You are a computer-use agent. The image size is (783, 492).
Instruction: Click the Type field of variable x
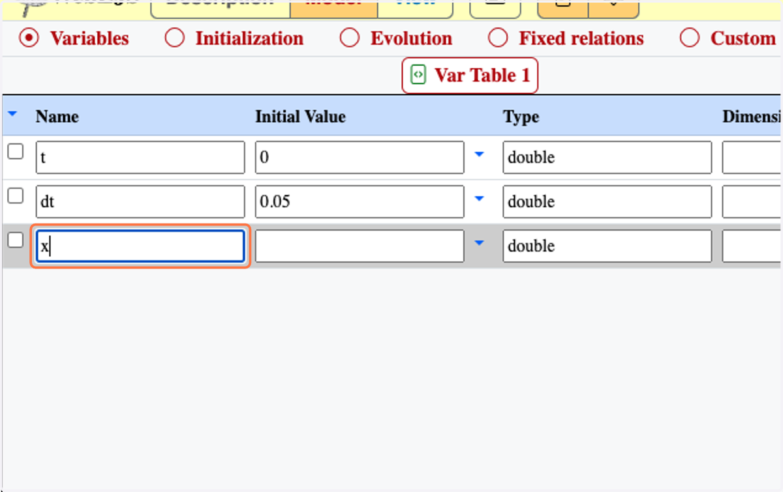(607, 246)
